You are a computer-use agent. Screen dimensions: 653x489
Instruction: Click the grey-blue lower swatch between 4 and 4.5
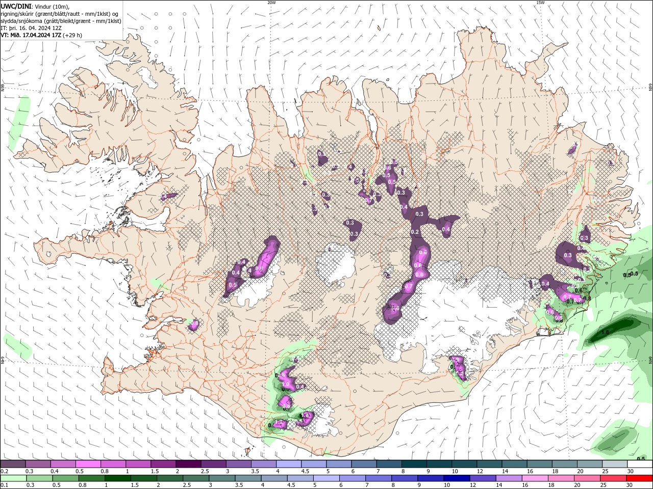(x=274, y=478)
